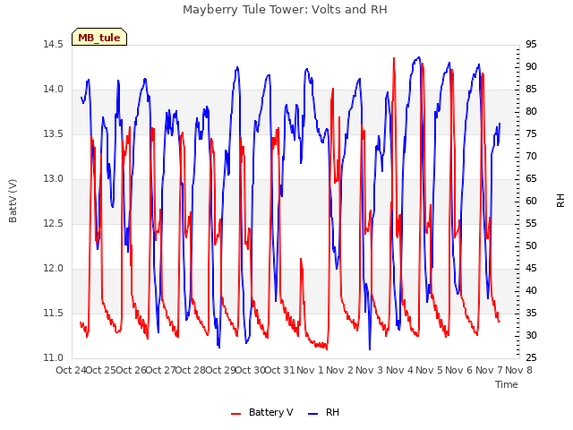Click the 45 right axis value
The image size is (573, 430).
point(531,269)
